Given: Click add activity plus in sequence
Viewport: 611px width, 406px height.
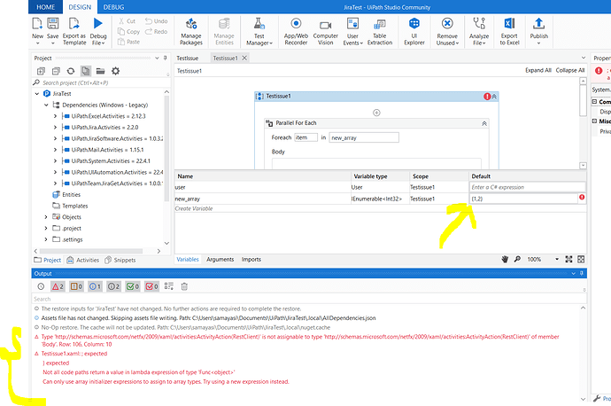Looking at the screenshot, I should (x=376, y=113).
